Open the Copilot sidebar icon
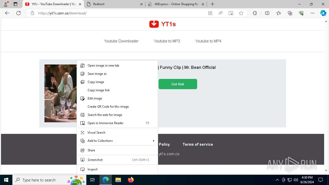This screenshot has width=329, height=185. pos(323,13)
